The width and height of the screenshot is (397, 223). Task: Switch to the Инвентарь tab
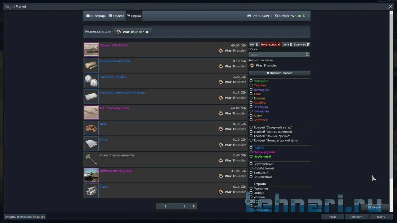click(x=96, y=16)
